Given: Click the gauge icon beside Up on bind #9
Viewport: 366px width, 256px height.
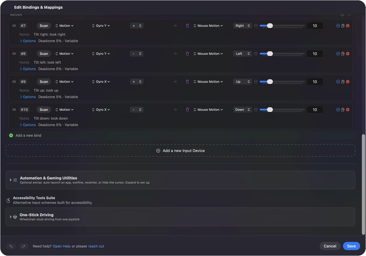Looking at the screenshot, I should point(256,82).
